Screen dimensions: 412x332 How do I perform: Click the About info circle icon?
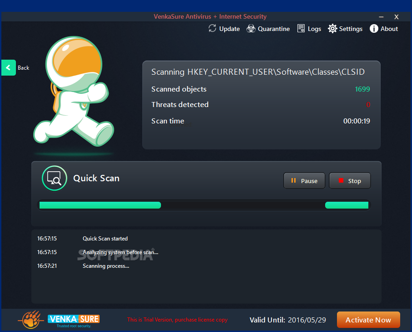pos(374,28)
